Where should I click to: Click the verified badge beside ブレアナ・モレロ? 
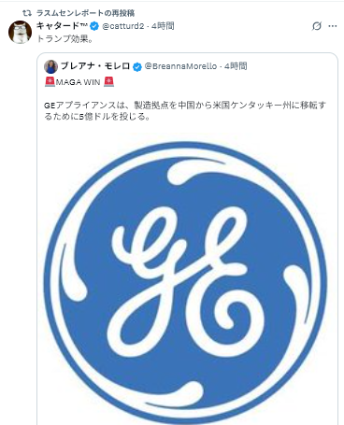(x=137, y=66)
